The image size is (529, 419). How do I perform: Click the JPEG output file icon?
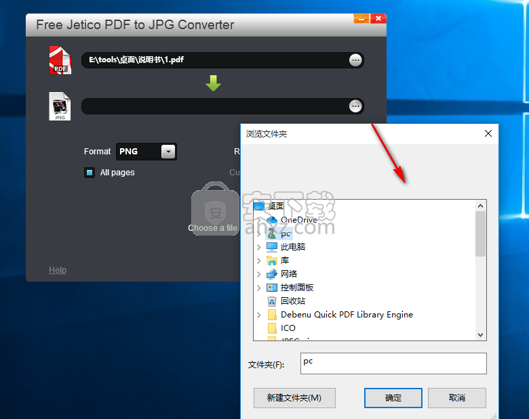point(60,106)
